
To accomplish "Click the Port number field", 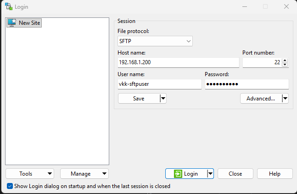I will coord(262,62).
